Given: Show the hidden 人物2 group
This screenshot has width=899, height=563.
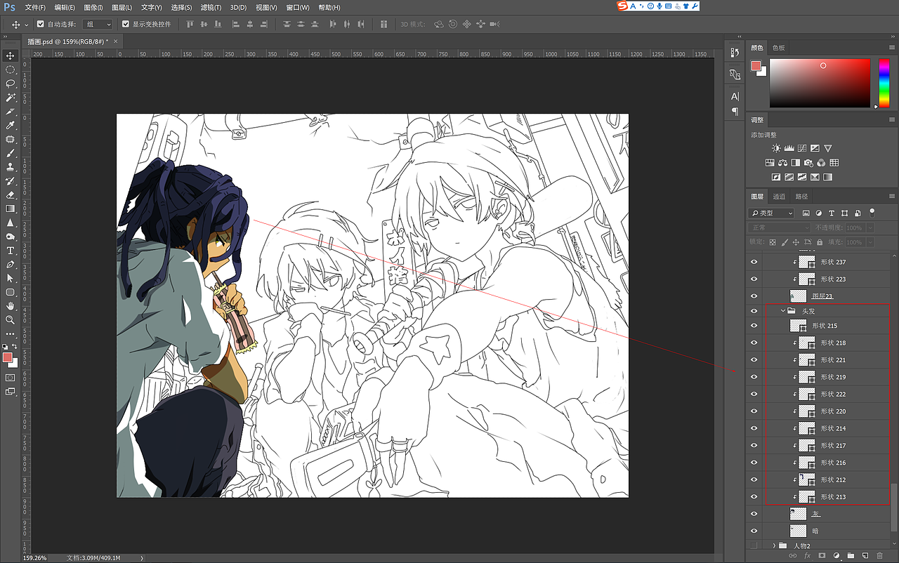Looking at the screenshot, I should (x=754, y=545).
